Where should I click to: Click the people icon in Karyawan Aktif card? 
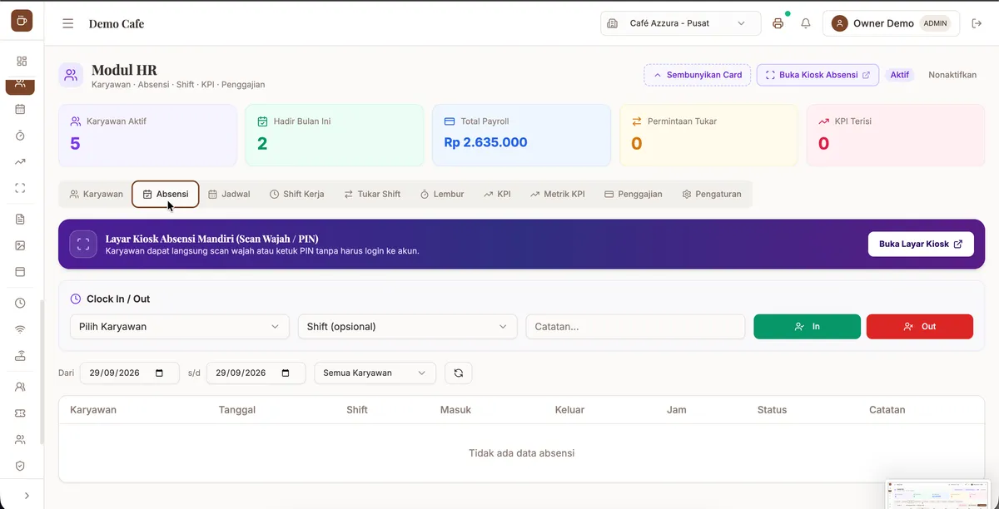pyautogui.click(x=76, y=121)
